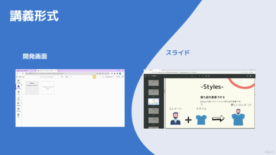Viewport: 276px width, 155px height.
Task: Open the Logs tab in Bubble editor sidebar
Action: (18, 115)
